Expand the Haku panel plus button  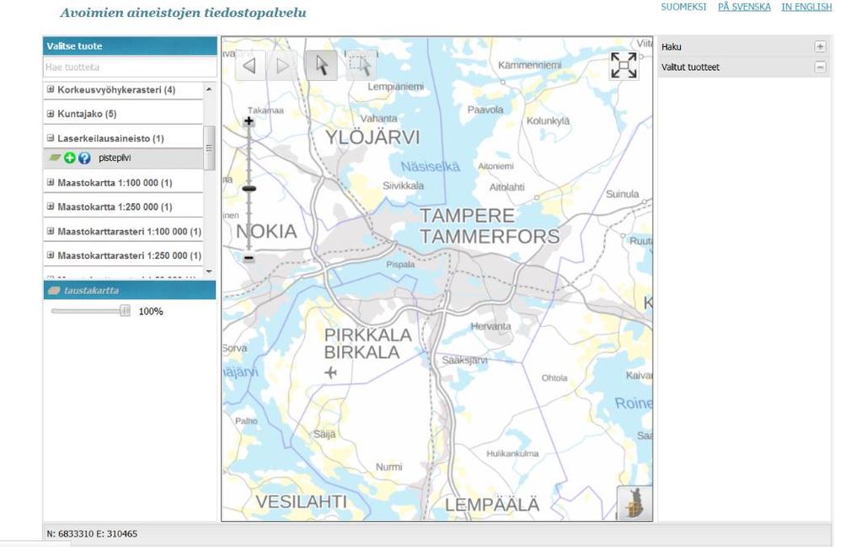coord(820,46)
